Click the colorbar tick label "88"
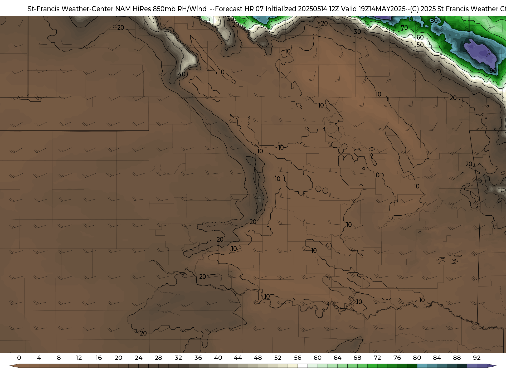The height and width of the screenshot is (369, 506). 457,358
